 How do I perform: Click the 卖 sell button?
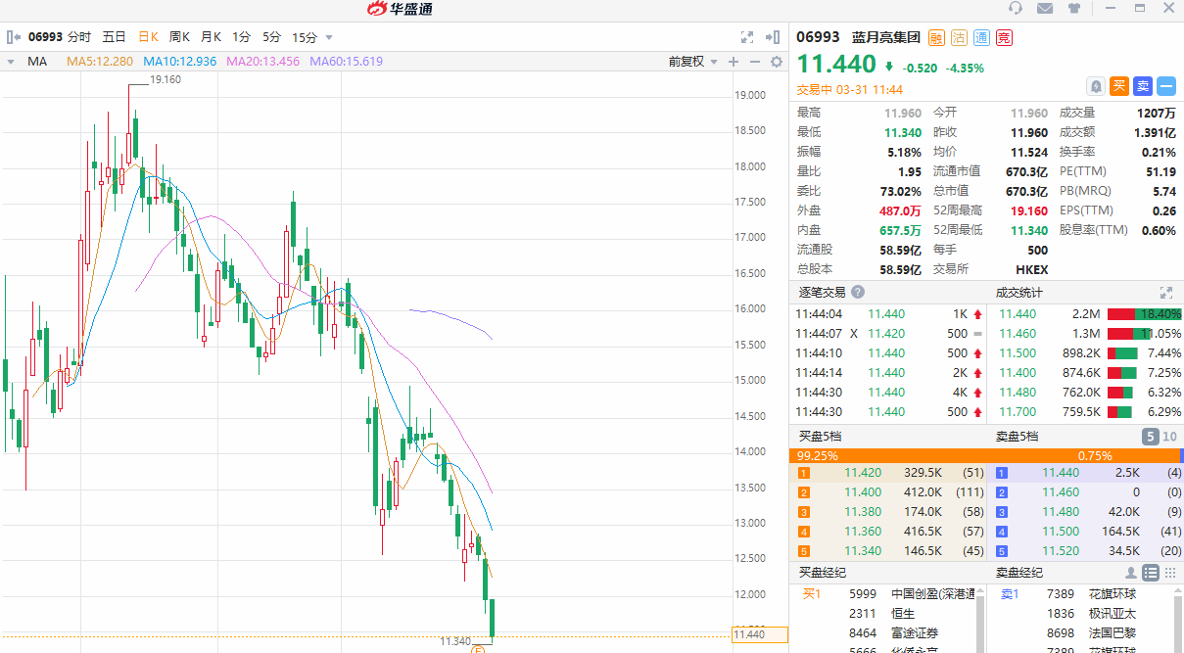pos(1143,86)
